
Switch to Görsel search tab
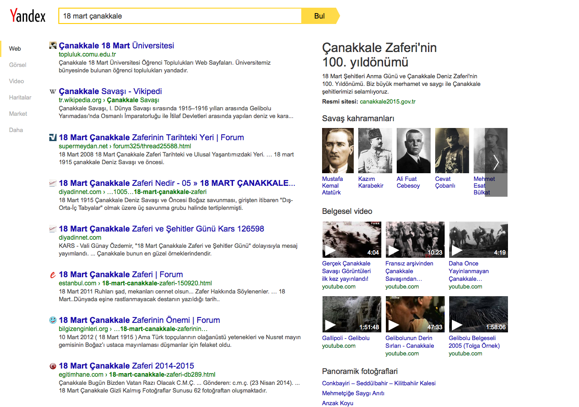click(x=18, y=65)
